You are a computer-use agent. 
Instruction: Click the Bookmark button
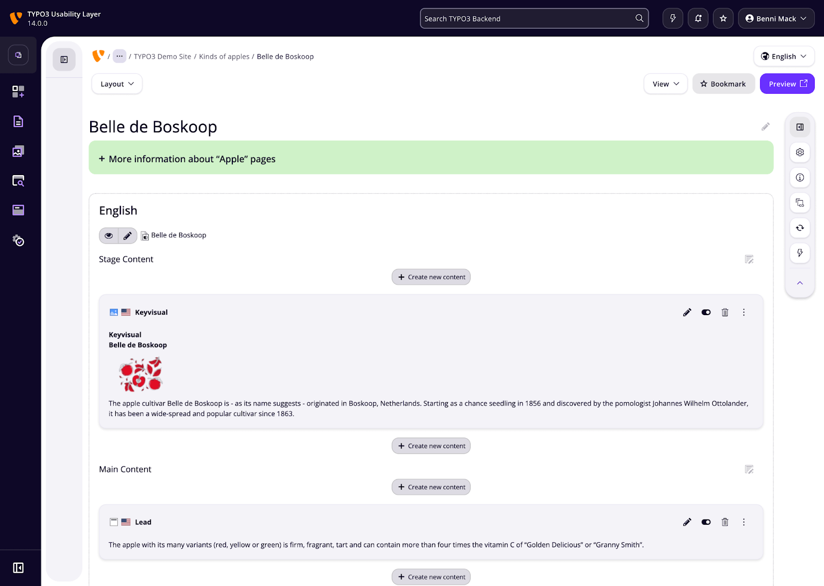pyautogui.click(x=723, y=84)
